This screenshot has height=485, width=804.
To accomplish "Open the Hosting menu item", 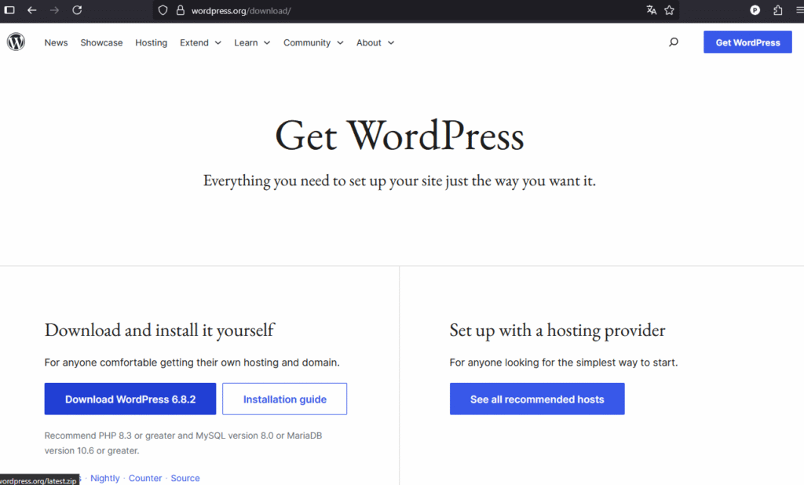I will [x=152, y=42].
